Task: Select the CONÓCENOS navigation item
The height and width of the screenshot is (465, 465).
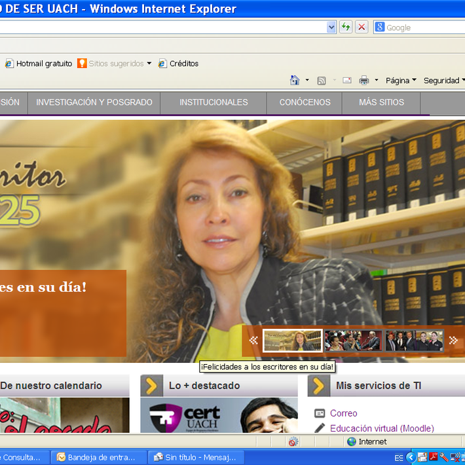Action: [305, 102]
